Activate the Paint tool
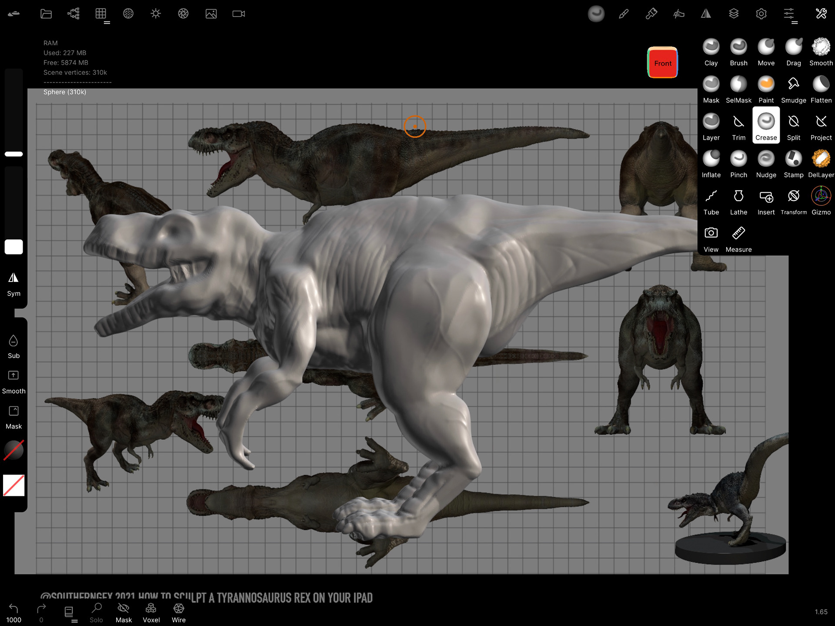This screenshot has height=626, width=835. click(x=766, y=90)
